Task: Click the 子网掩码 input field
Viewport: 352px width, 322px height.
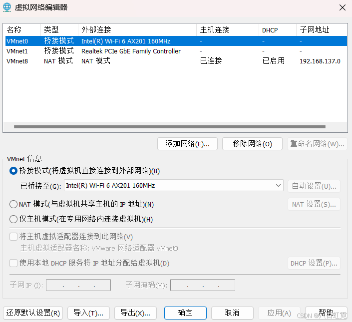Action: coord(203,285)
